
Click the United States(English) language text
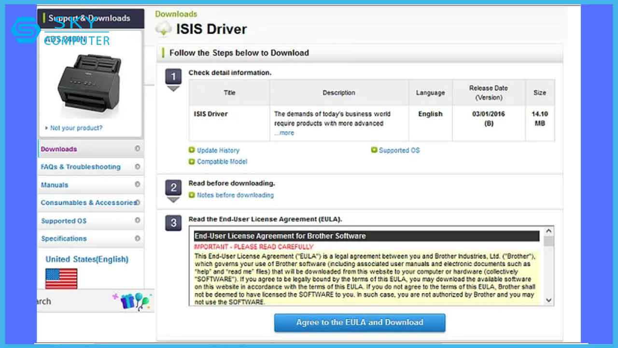pos(87,259)
